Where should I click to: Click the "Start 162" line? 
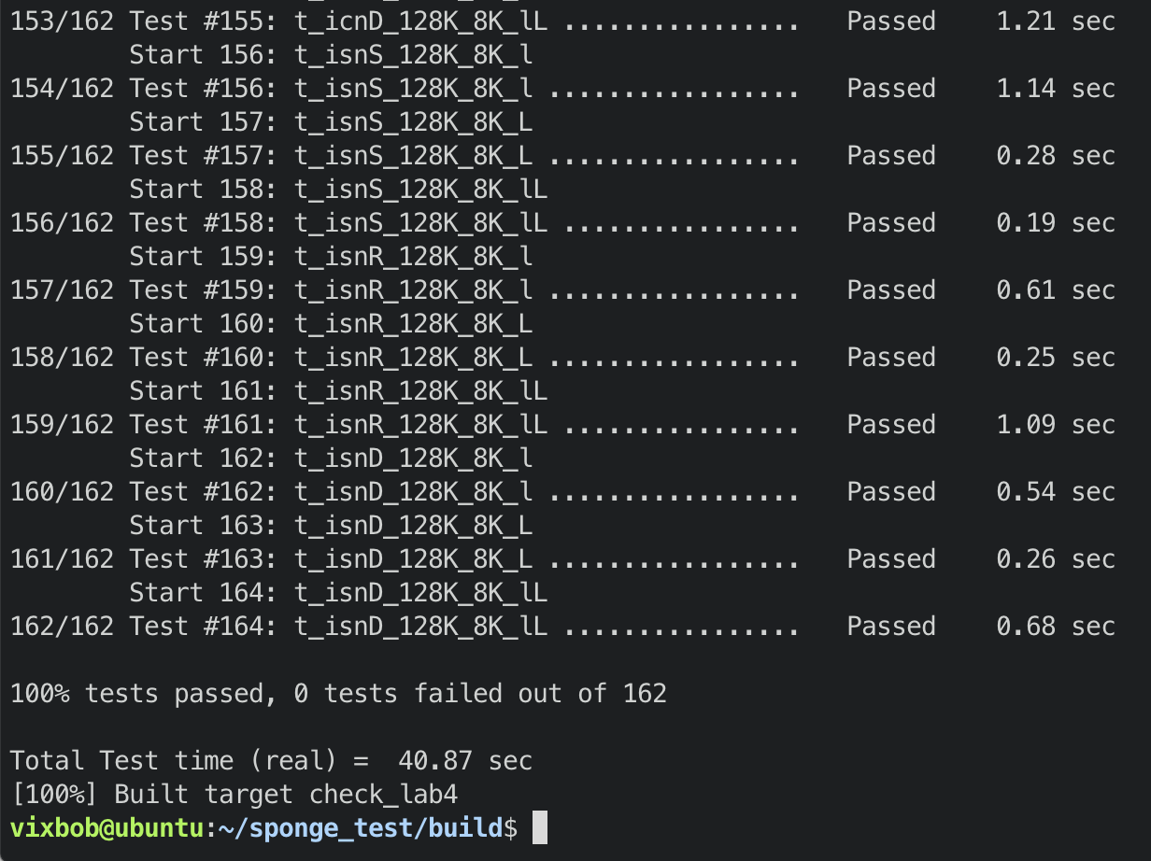[x=331, y=459]
